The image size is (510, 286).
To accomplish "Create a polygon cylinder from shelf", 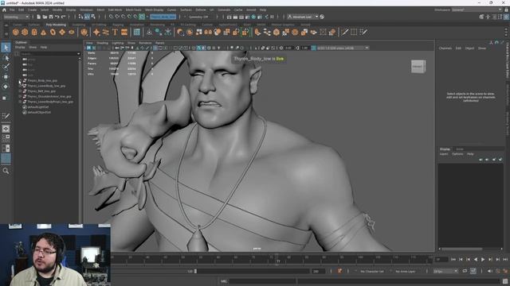I will coord(34,32).
